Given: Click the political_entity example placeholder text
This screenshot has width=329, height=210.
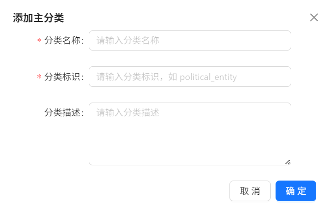Looking at the screenshot, I should pyautogui.click(x=208, y=77).
